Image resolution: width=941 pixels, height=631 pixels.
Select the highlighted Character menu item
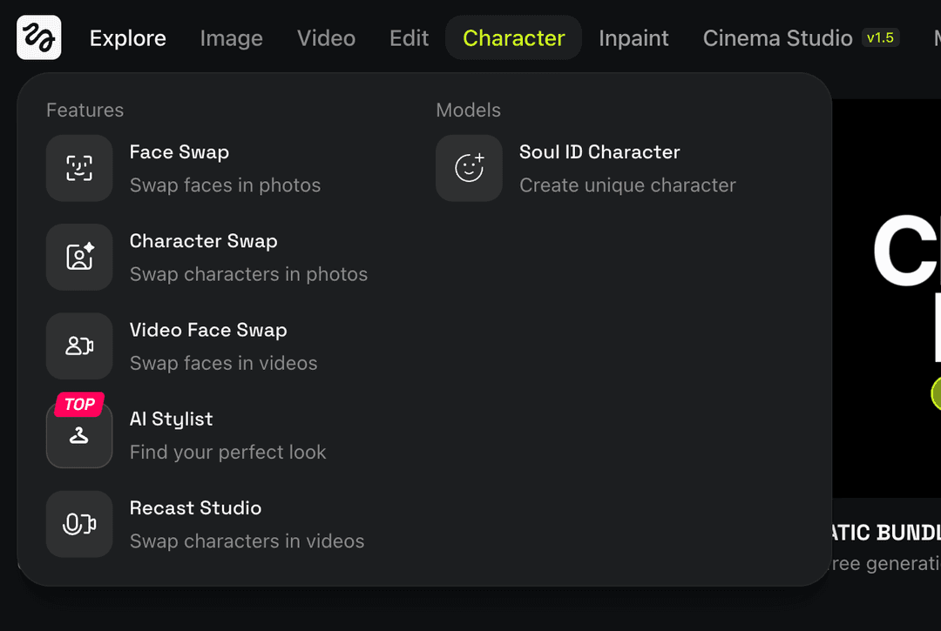click(513, 37)
